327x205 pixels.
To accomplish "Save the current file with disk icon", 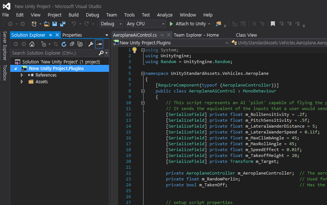I will 55,24.
